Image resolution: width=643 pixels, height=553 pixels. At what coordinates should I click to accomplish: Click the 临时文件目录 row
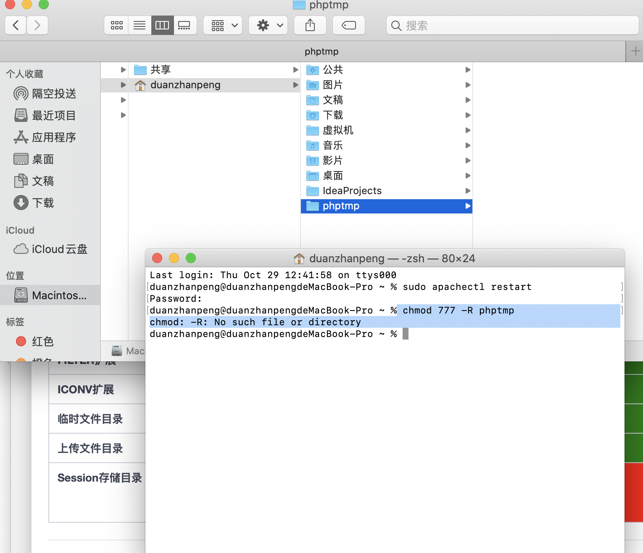point(97,419)
